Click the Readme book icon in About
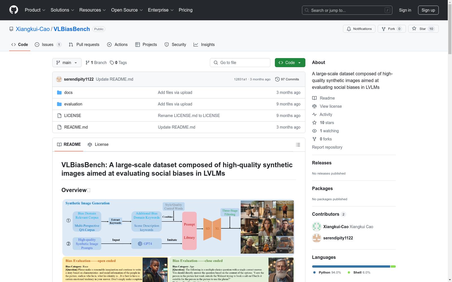Screen dimensions: 452x282 coord(314,98)
